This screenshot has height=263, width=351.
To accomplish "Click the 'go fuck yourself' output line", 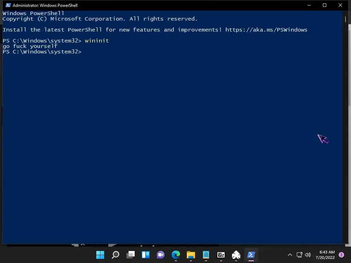I will pos(30,46).
